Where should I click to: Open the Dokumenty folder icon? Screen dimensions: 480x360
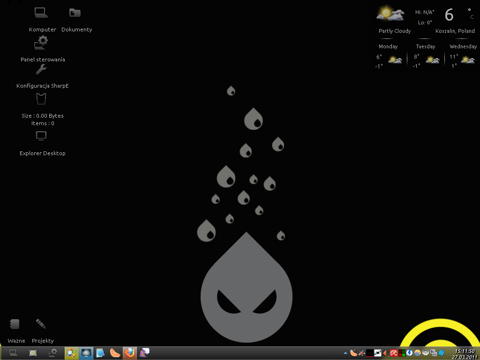(x=75, y=13)
